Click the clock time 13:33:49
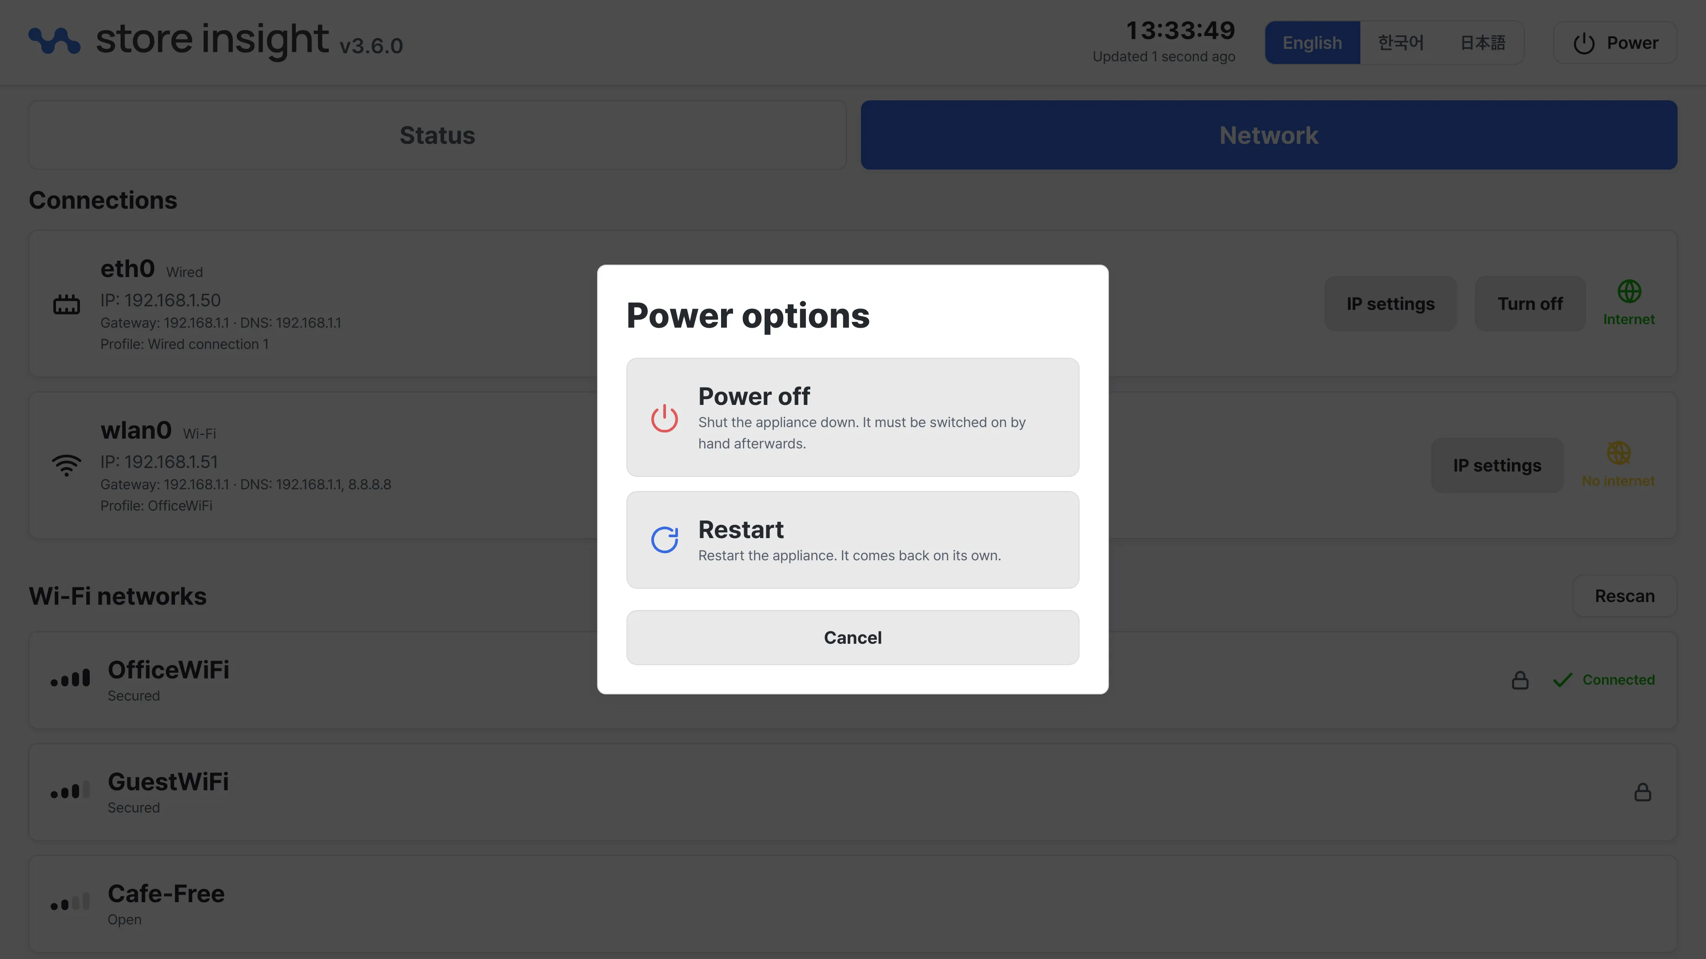This screenshot has height=959, width=1706. 1180,30
